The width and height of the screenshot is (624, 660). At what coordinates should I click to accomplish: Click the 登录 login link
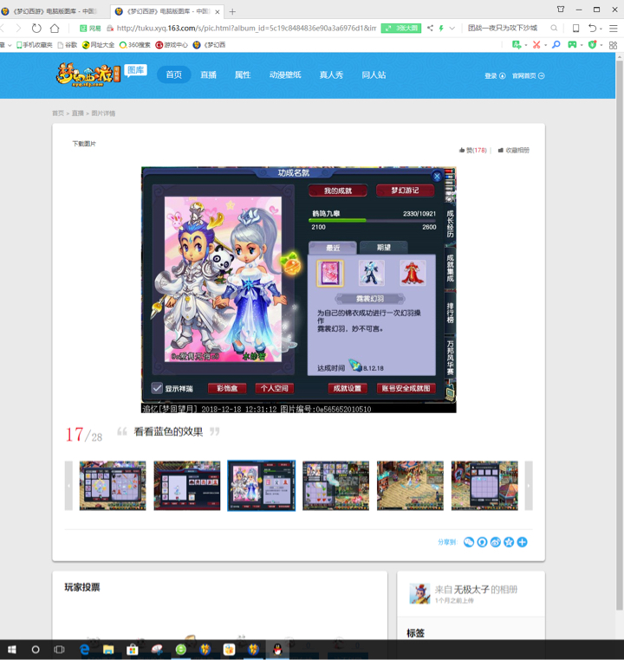(495, 75)
